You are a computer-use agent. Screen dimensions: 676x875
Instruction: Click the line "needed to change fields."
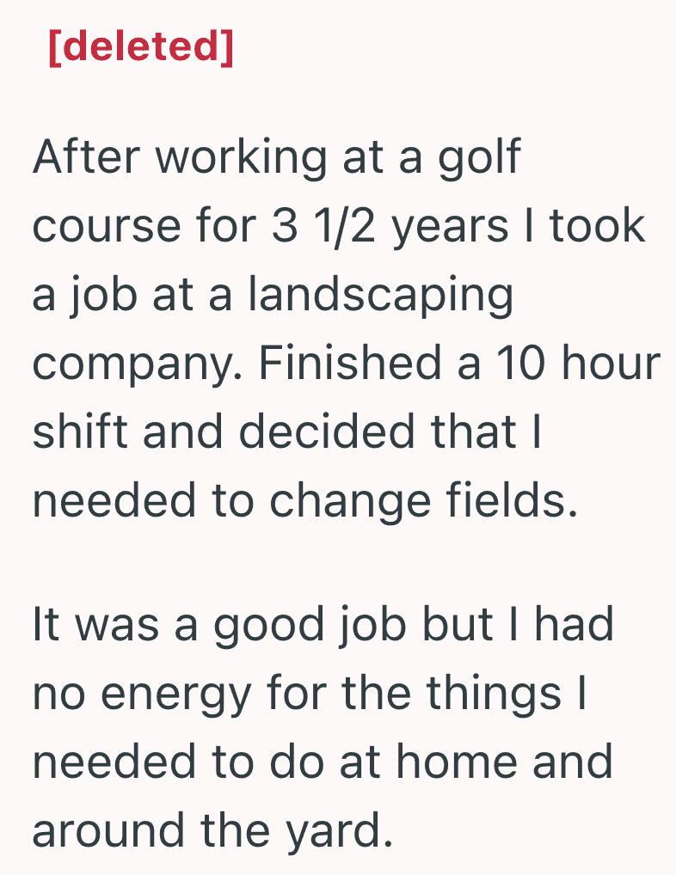coord(304,500)
